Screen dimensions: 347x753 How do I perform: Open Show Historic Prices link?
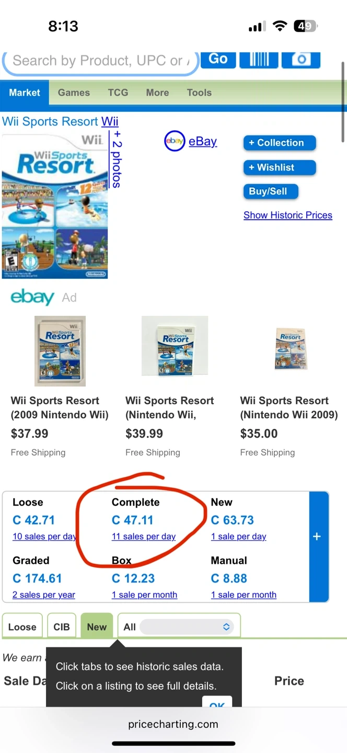click(x=287, y=215)
